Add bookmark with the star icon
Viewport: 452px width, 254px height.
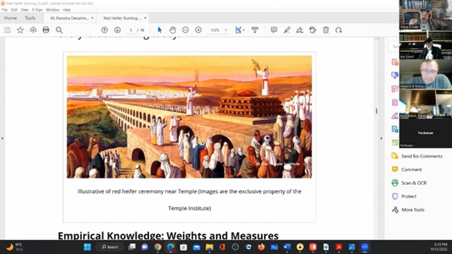[x=20, y=30]
